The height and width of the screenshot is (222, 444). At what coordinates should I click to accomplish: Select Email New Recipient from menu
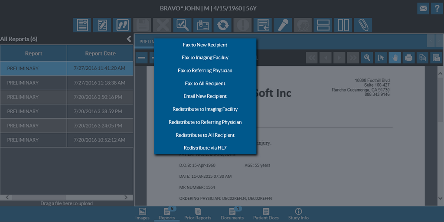click(205, 96)
